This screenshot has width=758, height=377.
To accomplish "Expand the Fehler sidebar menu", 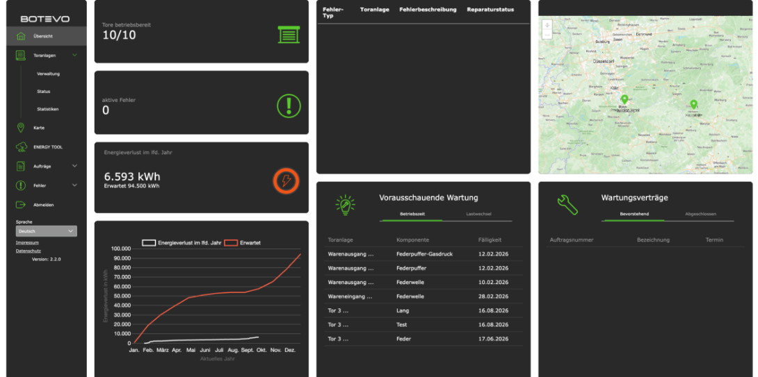I will (74, 185).
